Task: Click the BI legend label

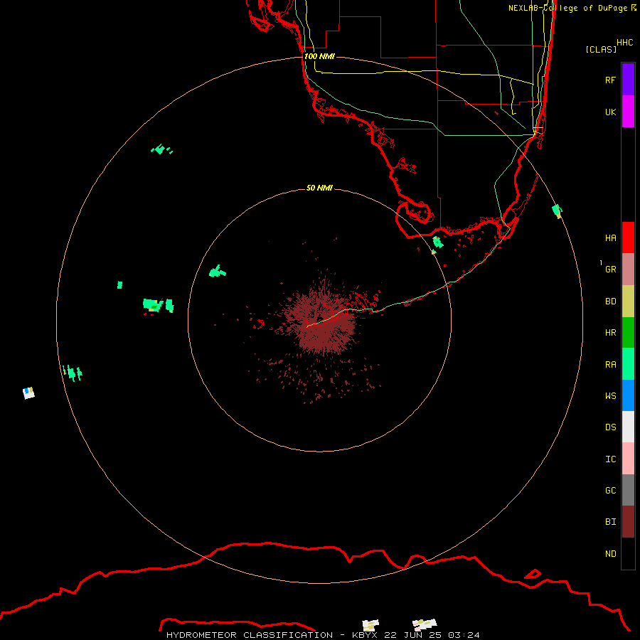Action: tap(610, 522)
